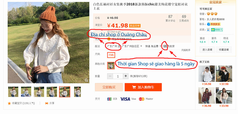
Task: Click the 加入购物车 add to cart button
Action: (x=143, y=87)
